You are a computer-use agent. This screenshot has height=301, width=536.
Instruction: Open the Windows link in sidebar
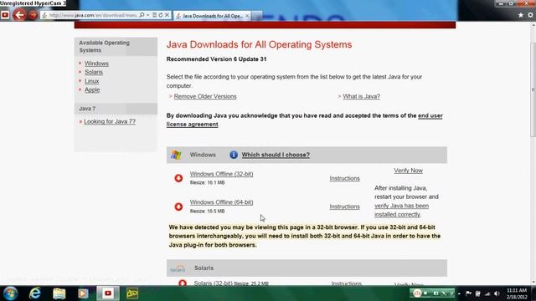(97, 64)
